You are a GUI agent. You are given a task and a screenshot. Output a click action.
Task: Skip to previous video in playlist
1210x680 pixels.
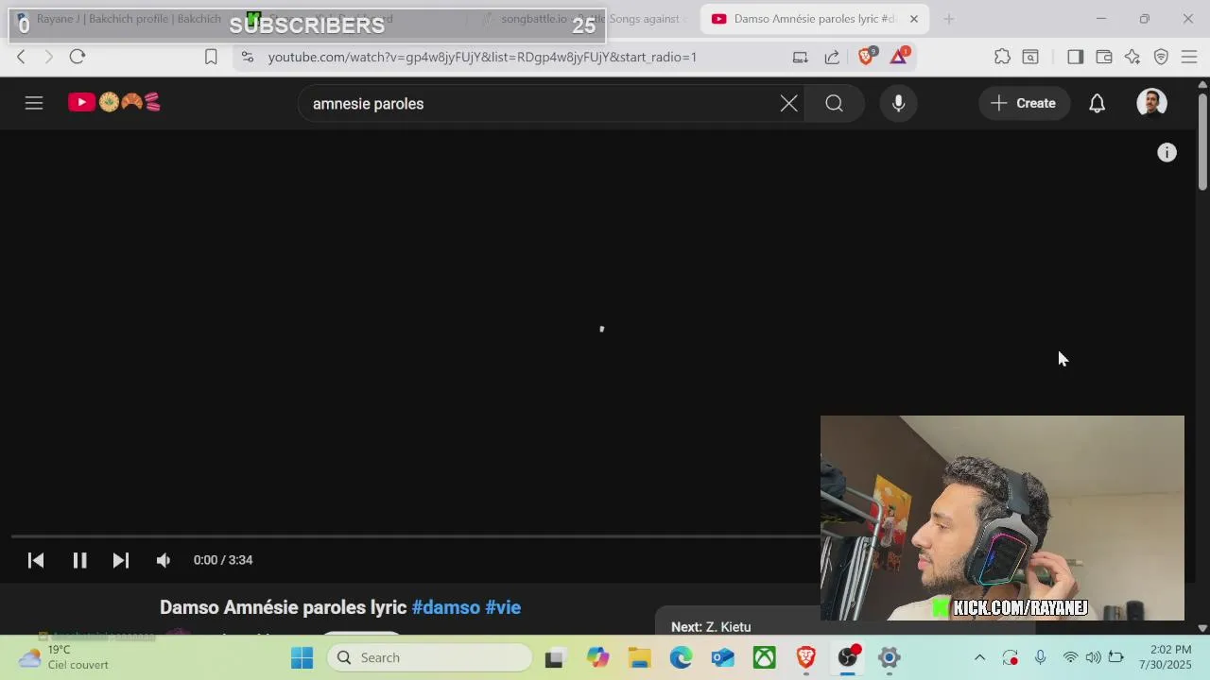pyautogui.click(x=36, y=560)
